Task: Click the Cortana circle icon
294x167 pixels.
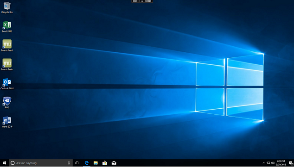Action: click(x=13, y=163)
